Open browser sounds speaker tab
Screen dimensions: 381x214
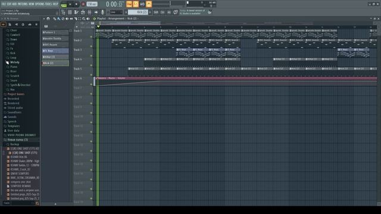click(16, 24)
